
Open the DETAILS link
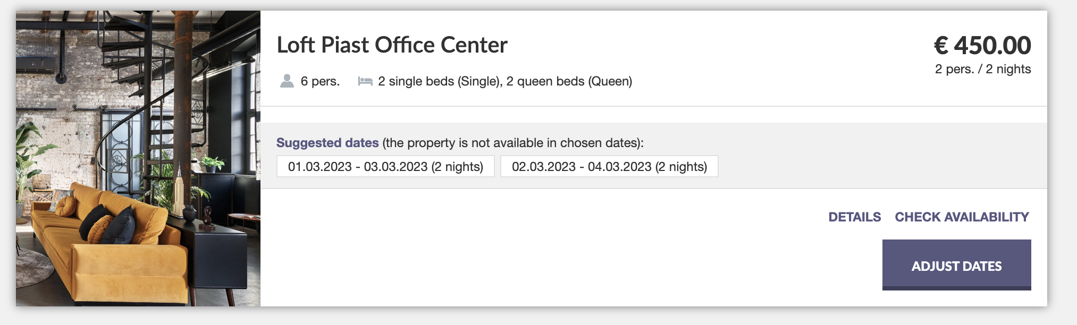pyautogui.click(x=854, y=217)
